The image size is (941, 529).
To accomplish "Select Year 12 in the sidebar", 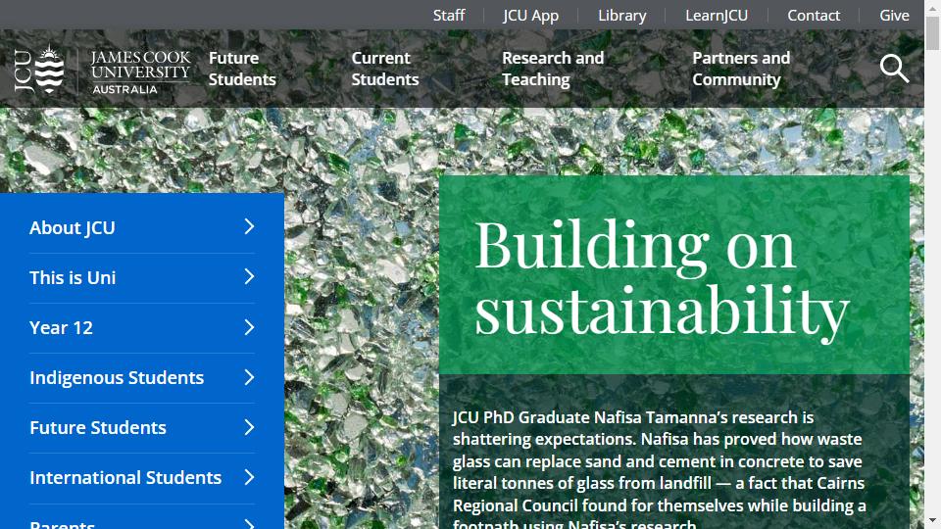I will (x=61, y=327).
